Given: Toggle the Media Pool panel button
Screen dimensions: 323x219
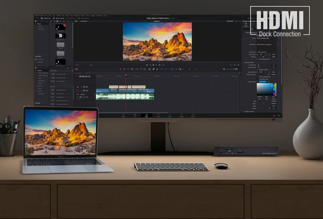Looking at the screenshot, I should 46,18.
